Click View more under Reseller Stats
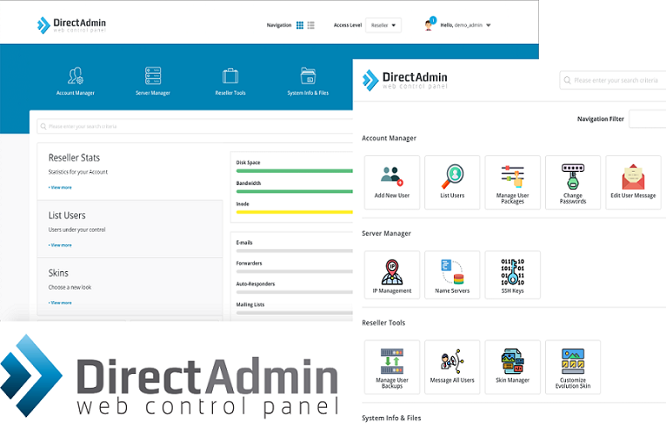 (x=60, y=187)
